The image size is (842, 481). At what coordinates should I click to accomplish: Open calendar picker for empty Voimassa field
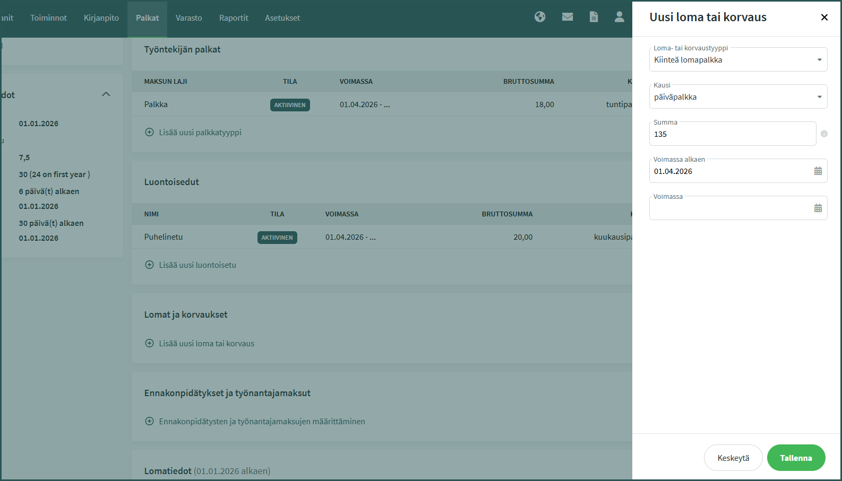(x=818, y=208)
